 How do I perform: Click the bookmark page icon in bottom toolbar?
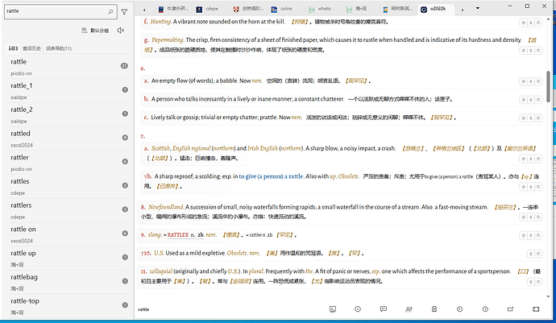[x=434, y=309]
